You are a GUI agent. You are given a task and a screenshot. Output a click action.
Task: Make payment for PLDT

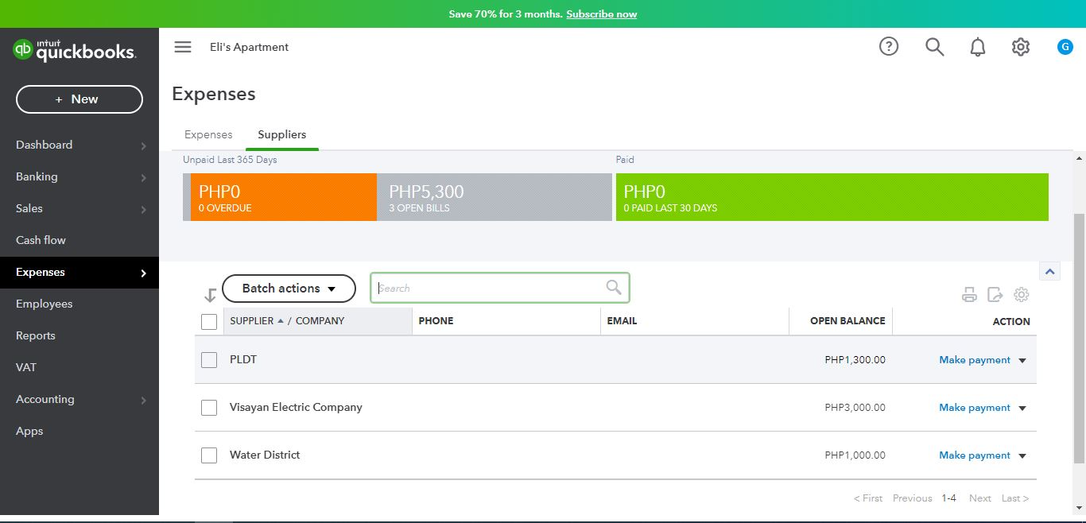(x=975, y=360)
